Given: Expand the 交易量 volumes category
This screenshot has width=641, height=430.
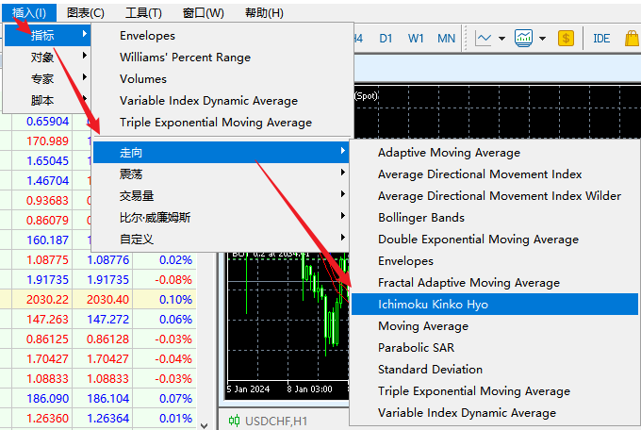Looking at the screenshot, I should pyautogui.click(x=221, y=196).
